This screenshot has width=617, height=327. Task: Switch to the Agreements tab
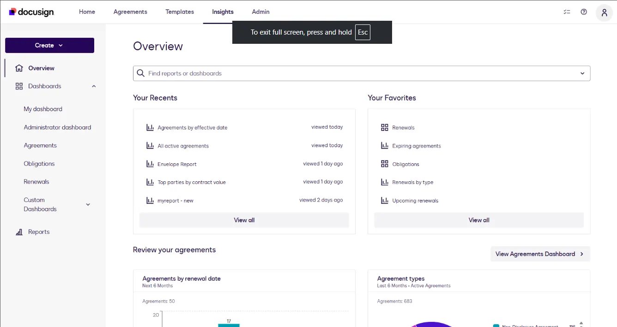[x=130, y=12]
